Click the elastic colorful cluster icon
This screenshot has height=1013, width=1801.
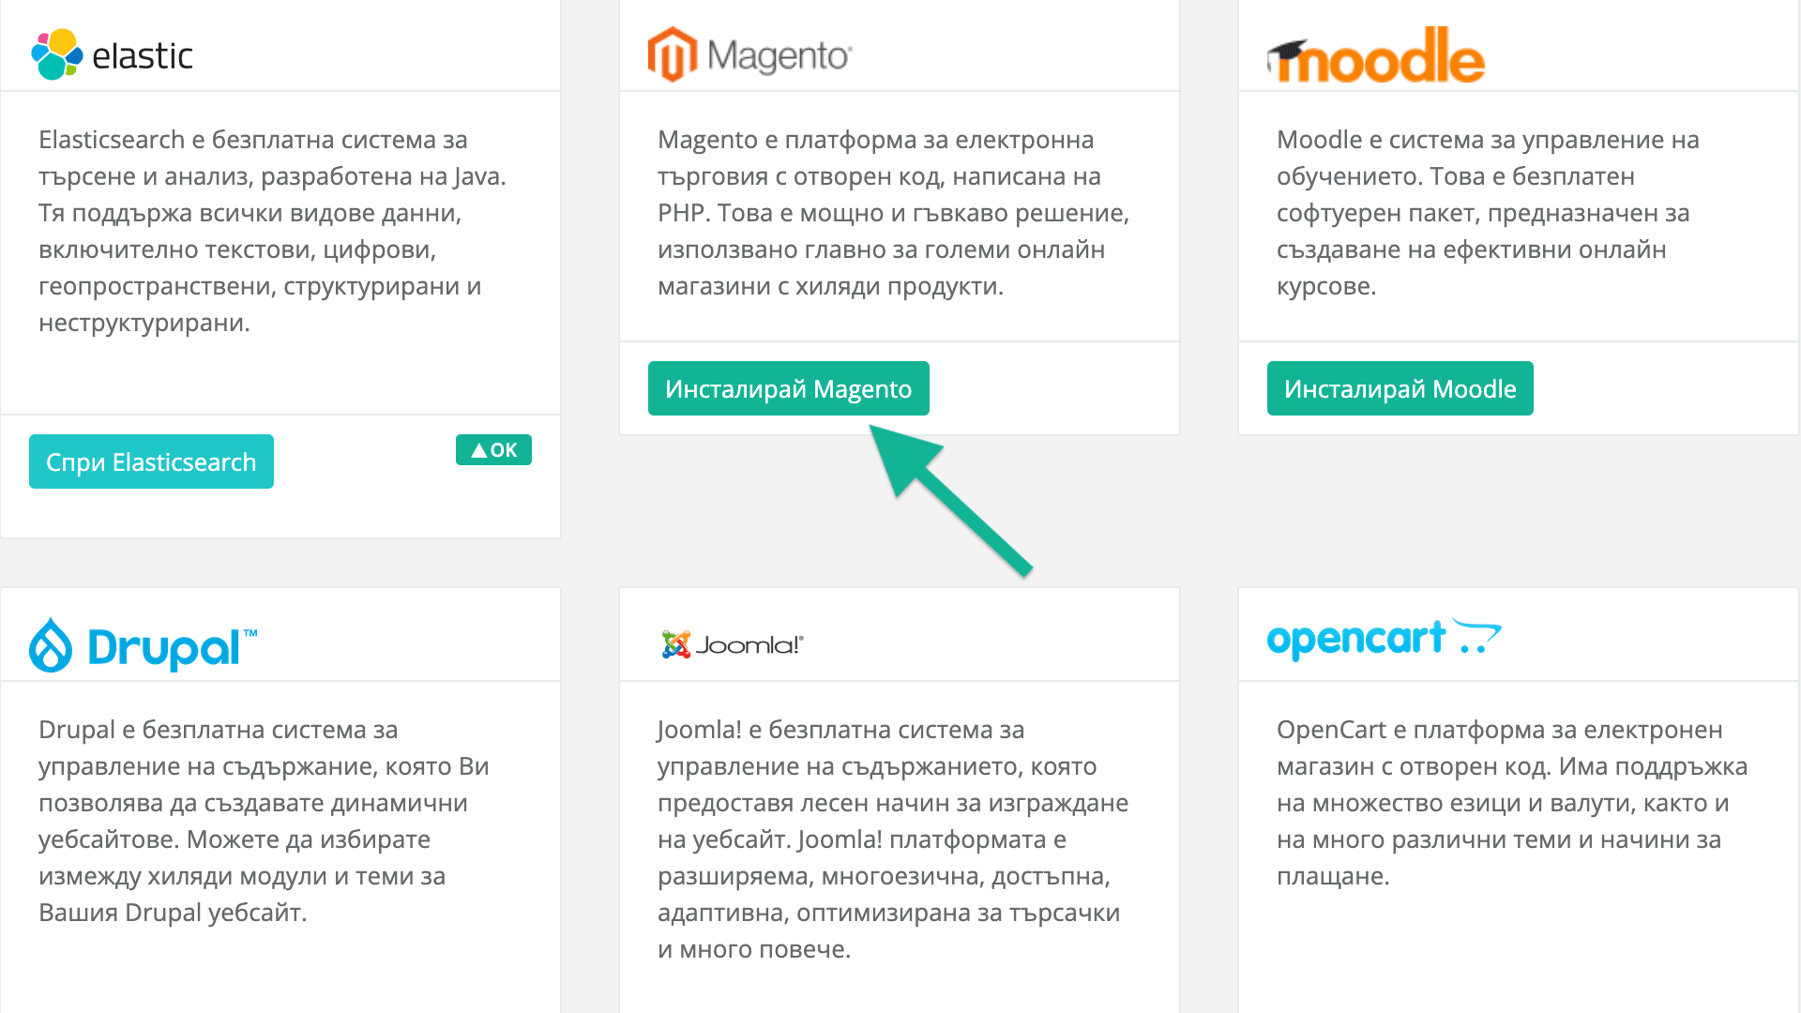pos(56,54)
